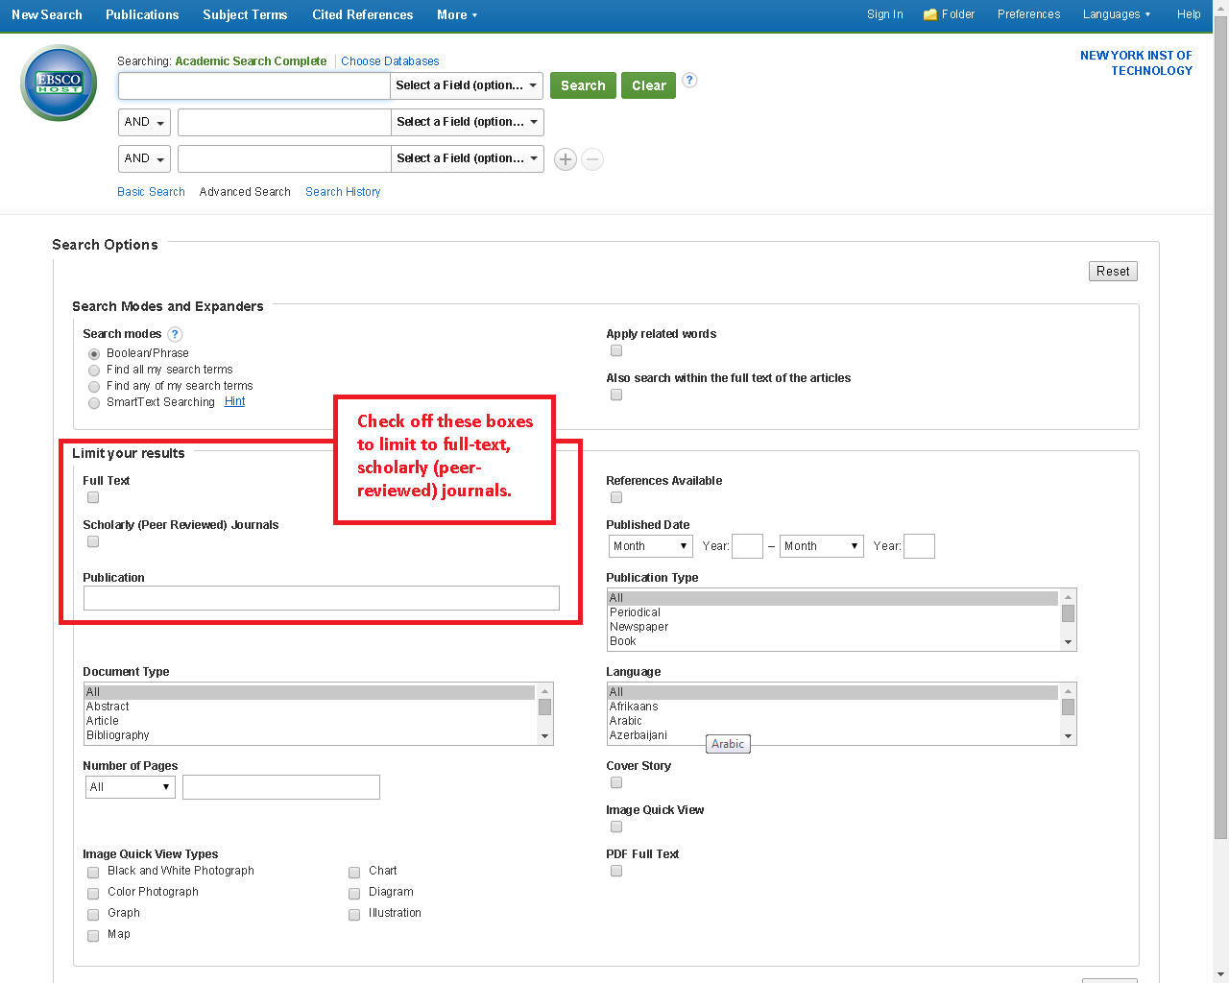Click the Reset button
Viewport: 1229px width, 983px height.
point(1113,272)
